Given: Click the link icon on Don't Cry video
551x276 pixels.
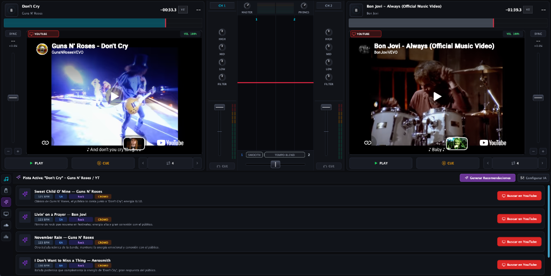Looking at the screenshot, I should click(x=45, y=143).
